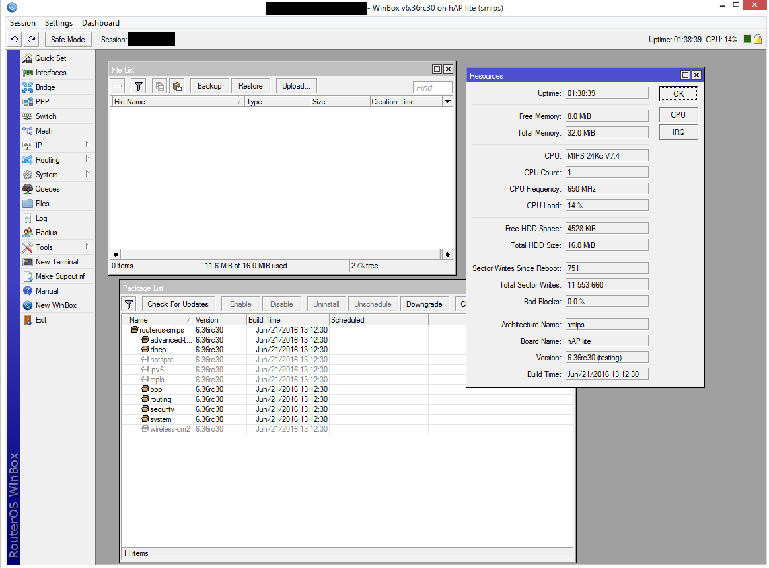769x568 pixels.
Task: Click the Backup button in File List
Action: point(209,86)
